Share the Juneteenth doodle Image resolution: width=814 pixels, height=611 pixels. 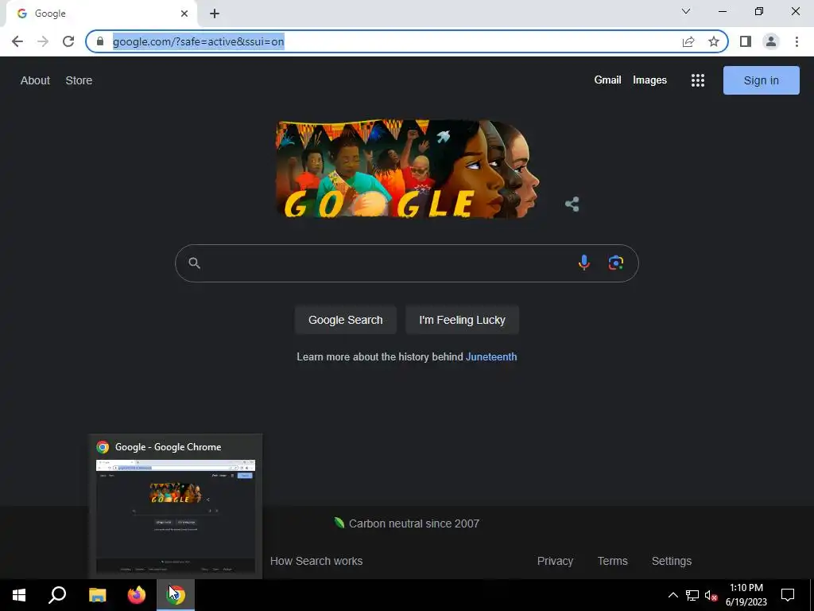tap(572, 204)
